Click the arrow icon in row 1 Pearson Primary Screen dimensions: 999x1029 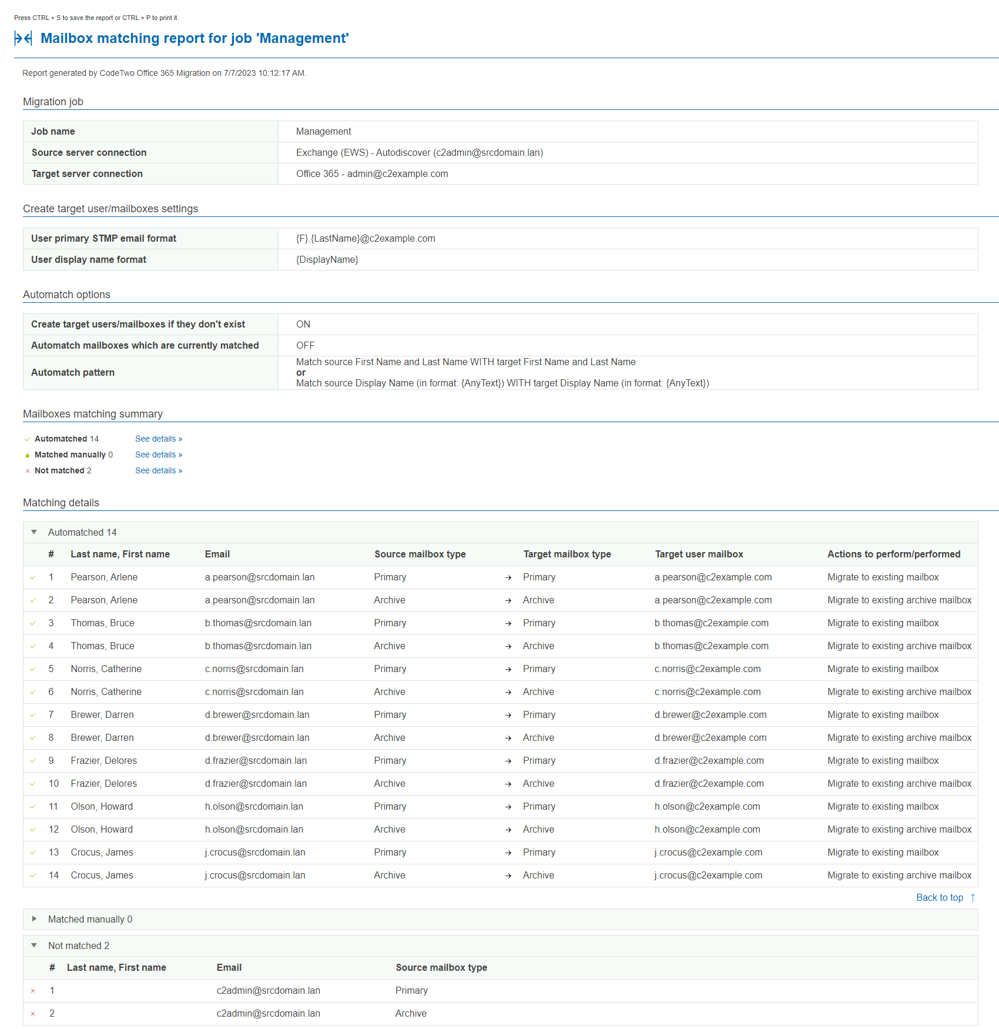[x=508, y=578]
